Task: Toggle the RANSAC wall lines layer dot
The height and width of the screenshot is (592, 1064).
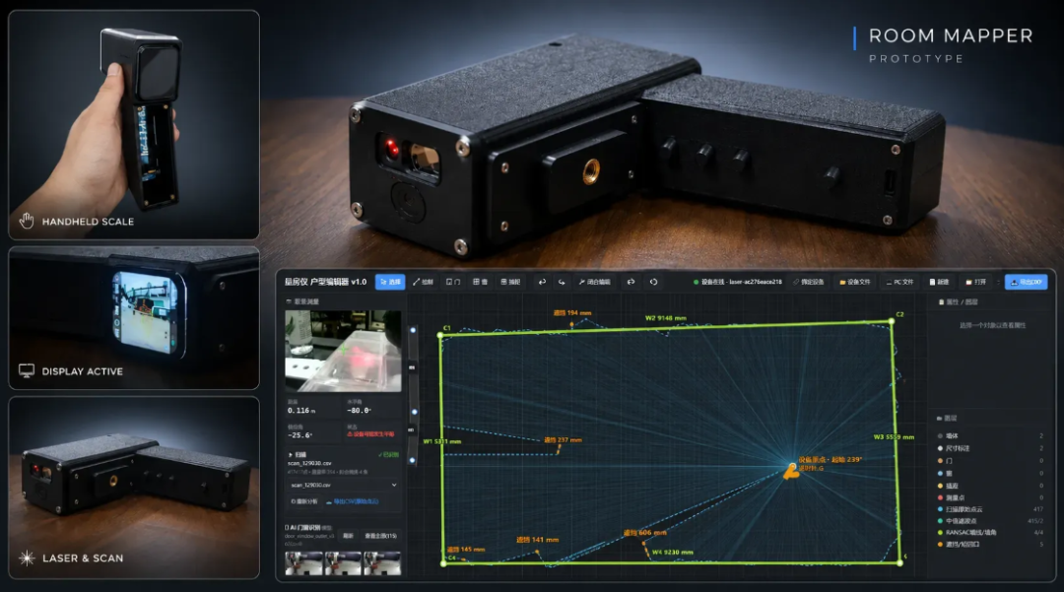Action: coord(940,532)
